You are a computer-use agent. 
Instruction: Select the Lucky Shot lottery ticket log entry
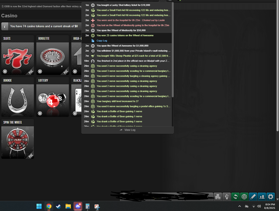point(127,5)
